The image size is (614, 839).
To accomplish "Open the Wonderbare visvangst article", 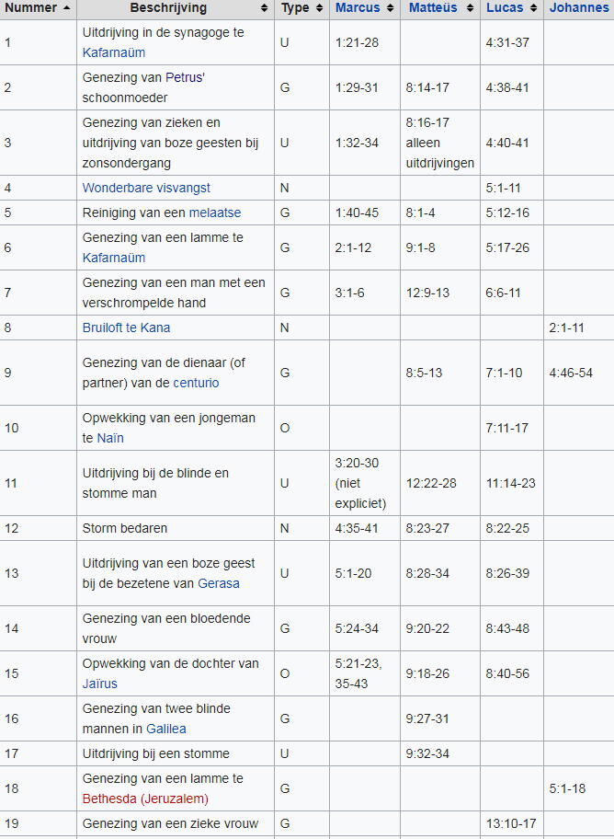I will tap(146, 188).
